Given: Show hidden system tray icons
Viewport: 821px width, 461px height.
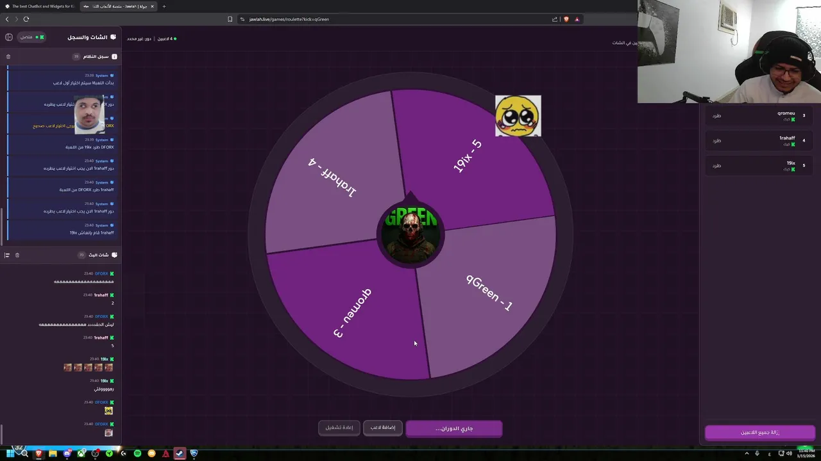Looking at the screenshot, I should (747, 453).
